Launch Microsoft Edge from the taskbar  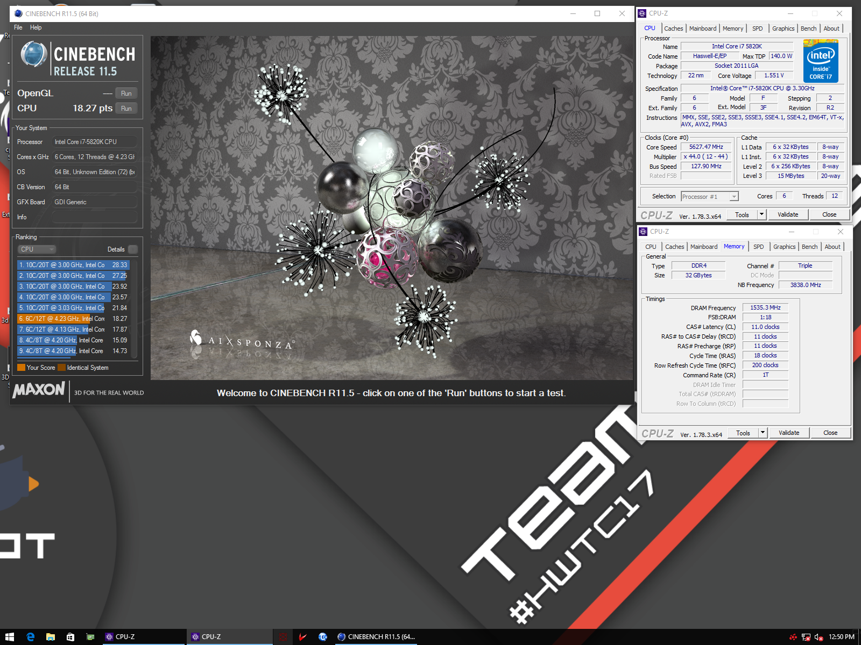[30, 637]
